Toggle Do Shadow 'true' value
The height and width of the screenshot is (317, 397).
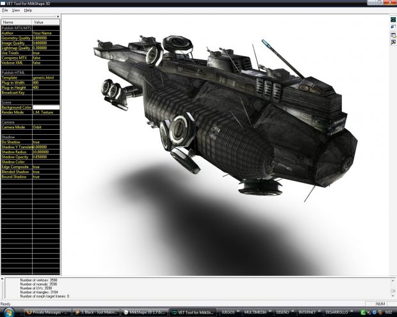(x=46, y=142)
